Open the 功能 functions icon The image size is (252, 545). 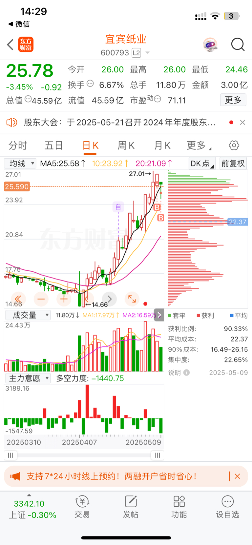click(179, 507)
